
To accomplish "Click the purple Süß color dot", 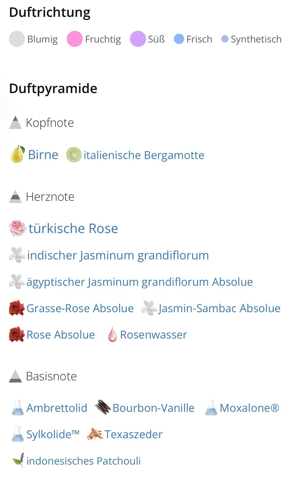I will click(x=138, y=39).
